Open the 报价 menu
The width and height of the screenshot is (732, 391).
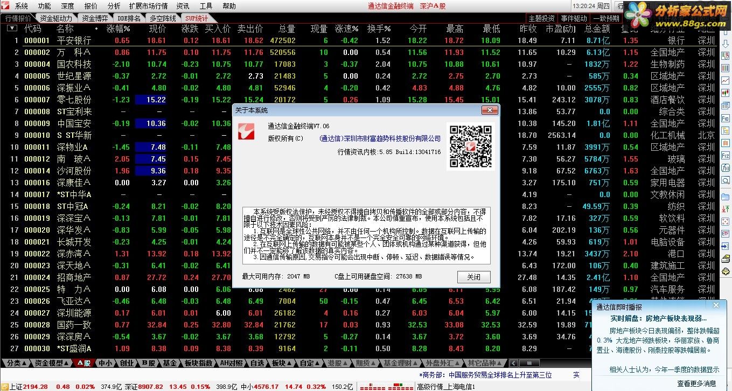click(90, 6)
